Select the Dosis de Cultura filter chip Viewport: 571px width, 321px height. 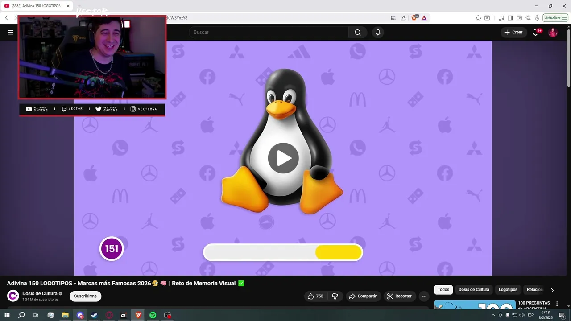click(x=474, y=289)
